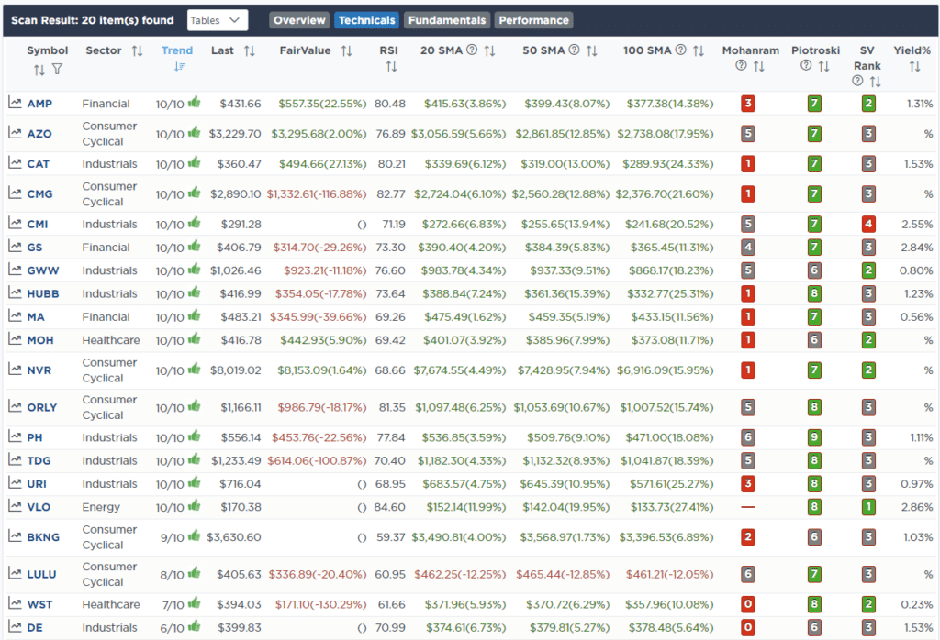Click the Mohanram 0 badge for WST
Screen dimensions: 940x640
pos(747,604)
